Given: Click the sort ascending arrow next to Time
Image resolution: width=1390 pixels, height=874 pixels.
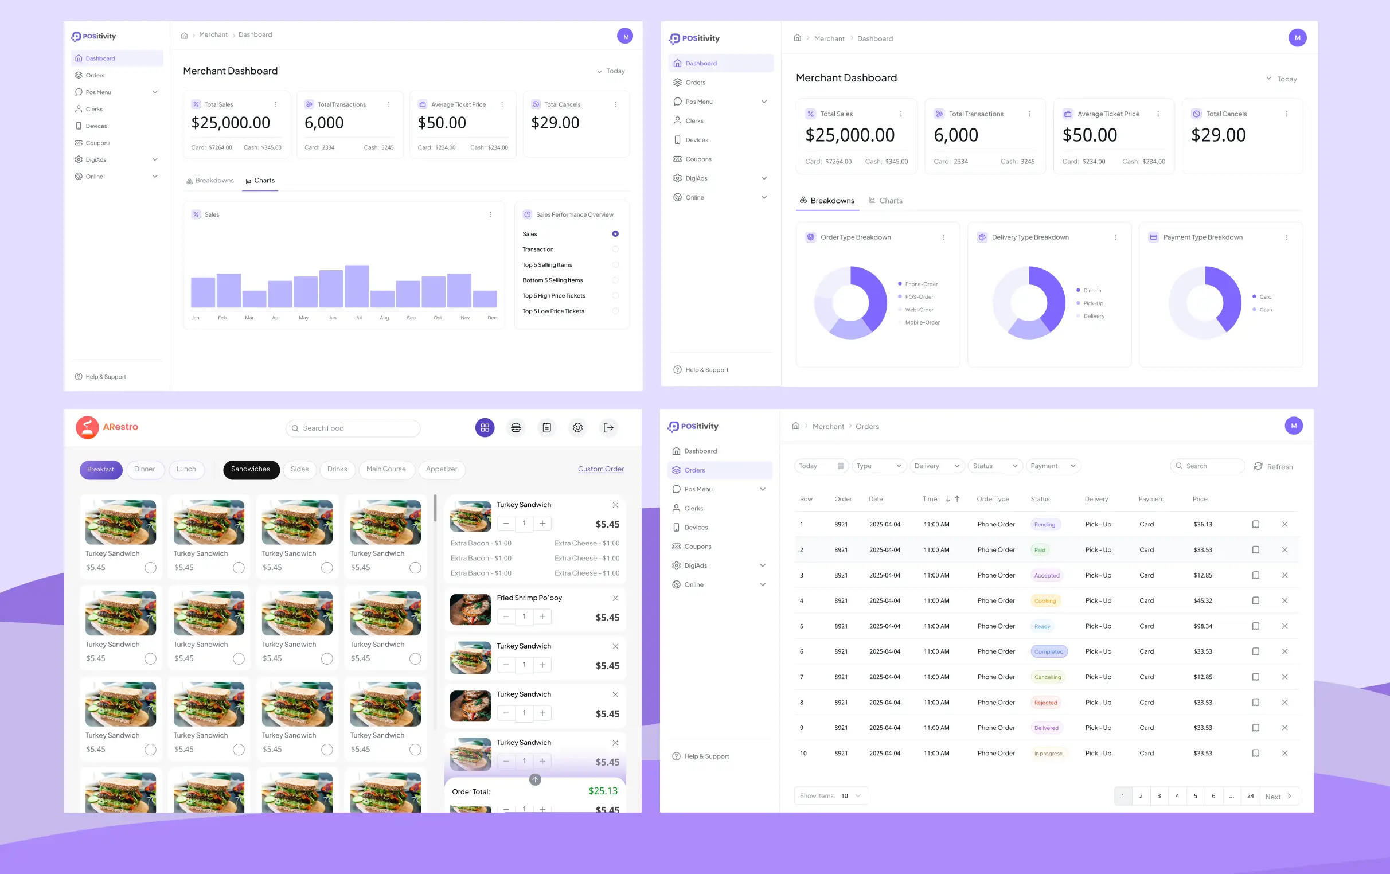Looking at the screenshot, I should coord(957,500).
